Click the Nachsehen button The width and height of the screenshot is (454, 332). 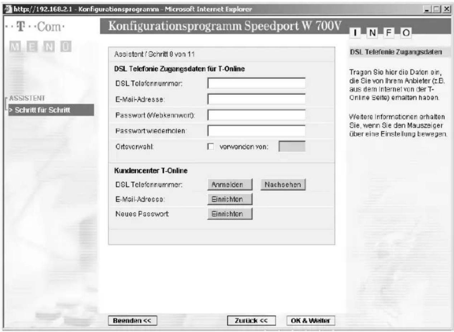[283, 184]
